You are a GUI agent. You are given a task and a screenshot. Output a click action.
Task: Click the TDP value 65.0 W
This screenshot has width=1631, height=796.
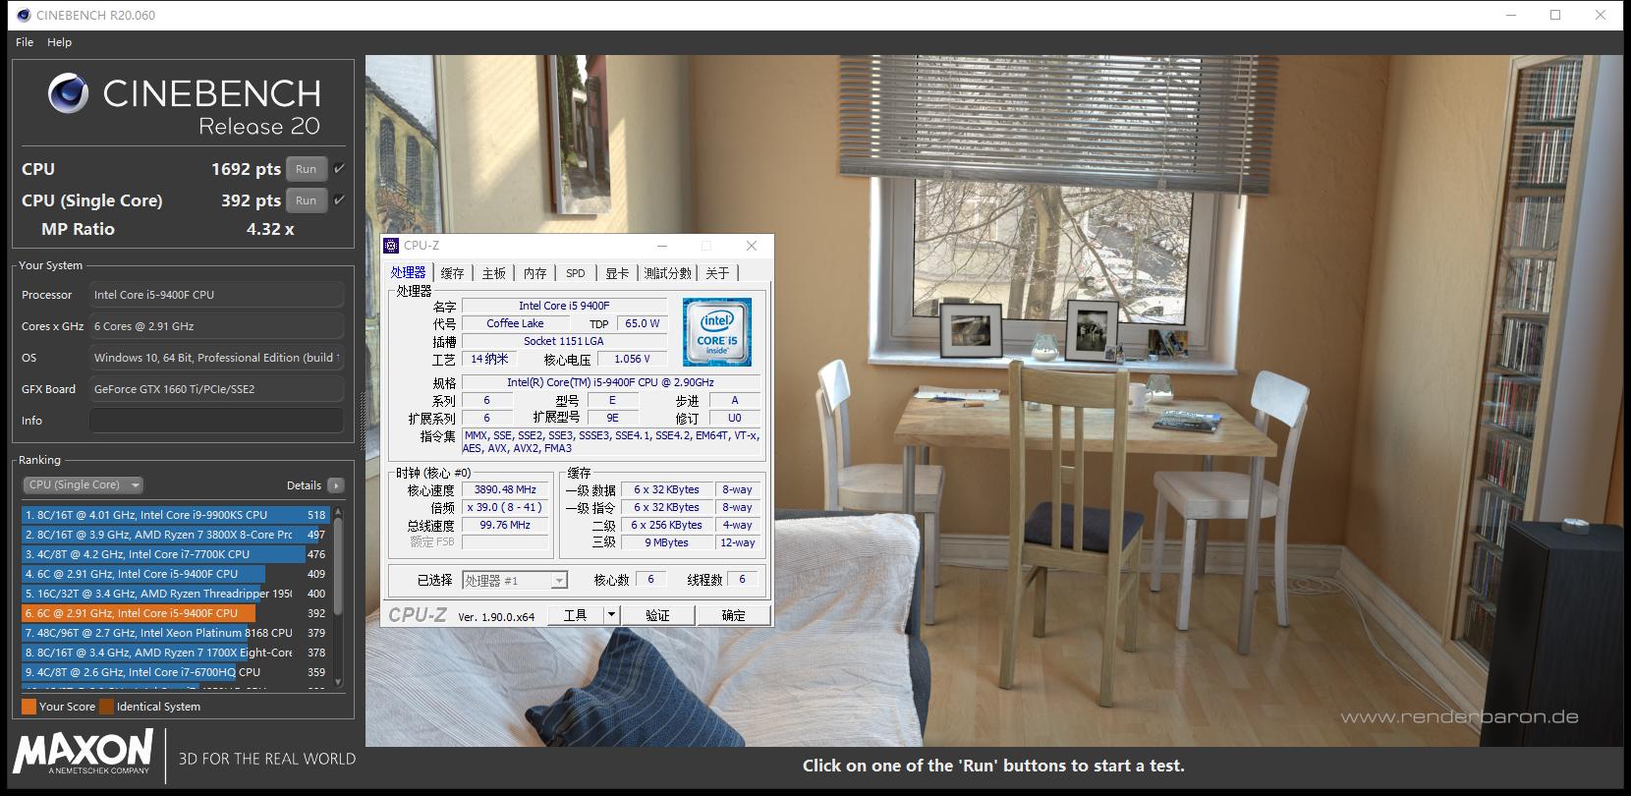pos(642,323)
